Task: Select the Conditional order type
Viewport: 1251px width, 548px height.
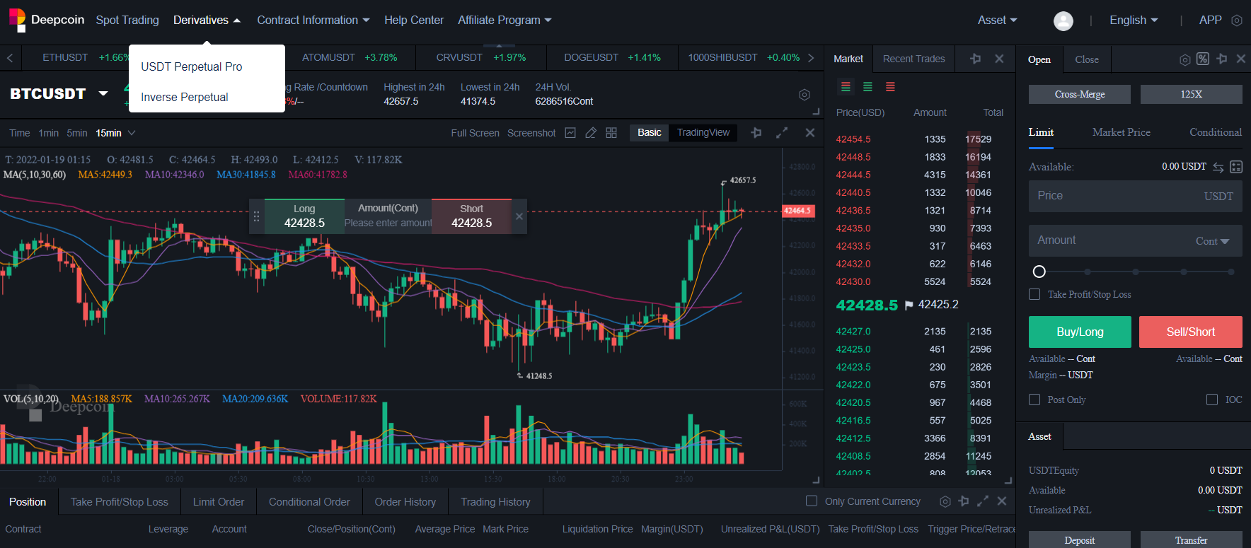Action: (x=1215, y=132)
